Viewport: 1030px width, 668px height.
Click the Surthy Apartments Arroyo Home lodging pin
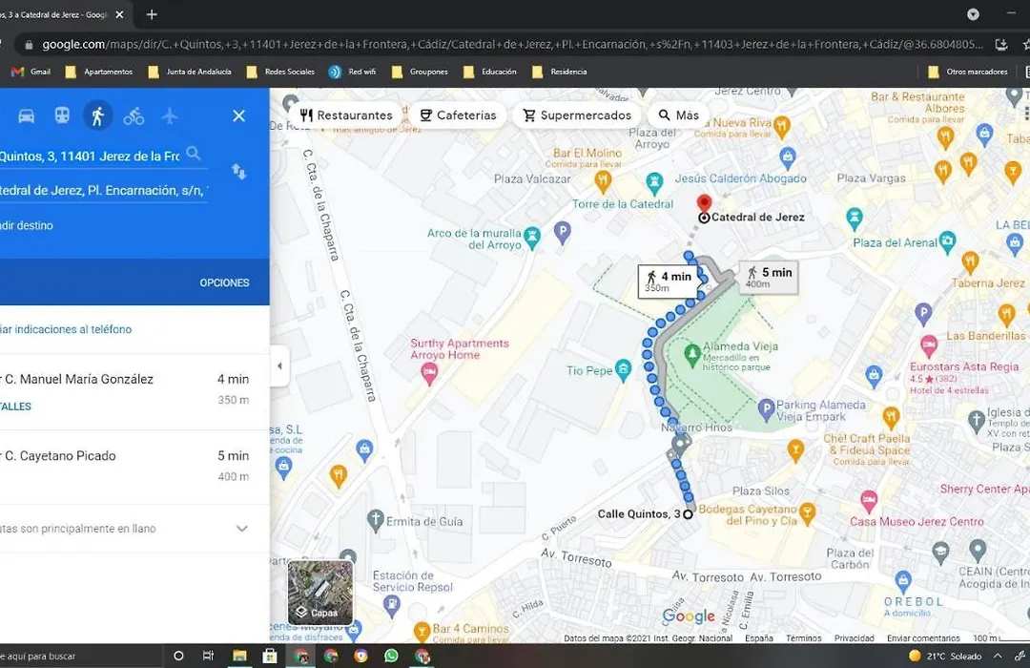(429, 373)
